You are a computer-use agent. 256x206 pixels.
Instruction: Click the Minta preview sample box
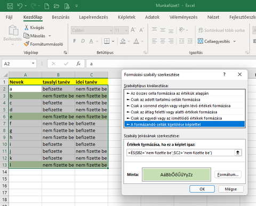click(x=177, y=174)
